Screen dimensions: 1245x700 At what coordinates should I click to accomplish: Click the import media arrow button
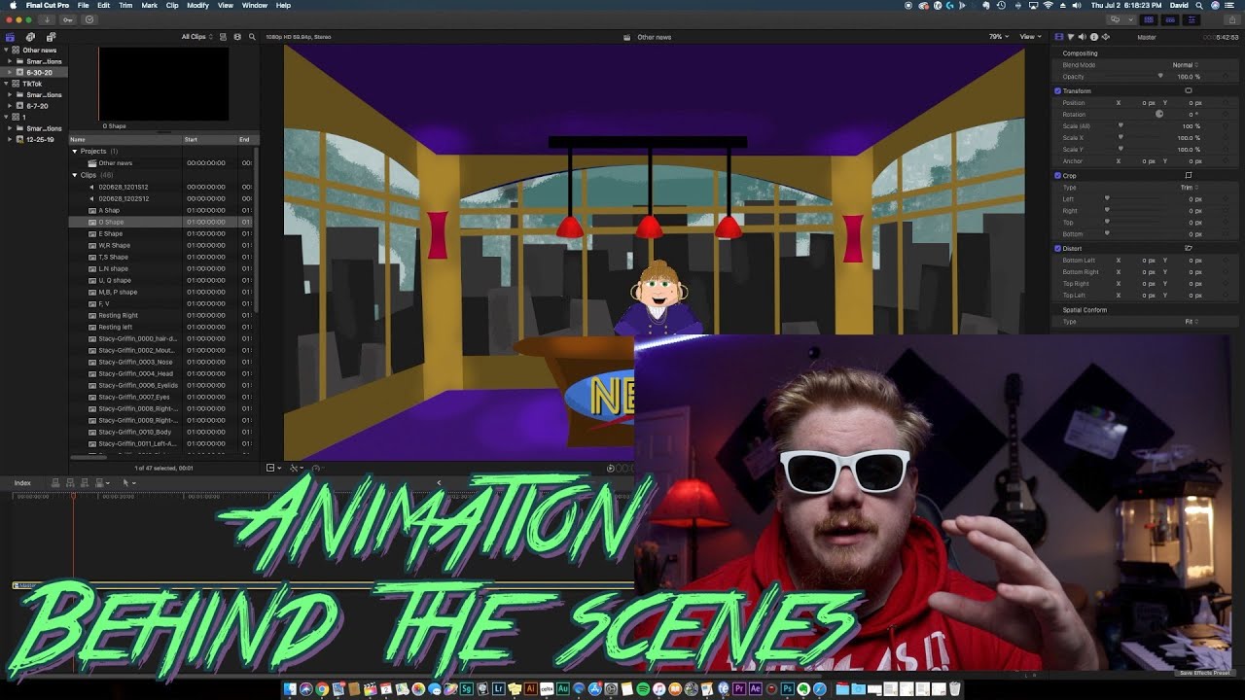46,19
